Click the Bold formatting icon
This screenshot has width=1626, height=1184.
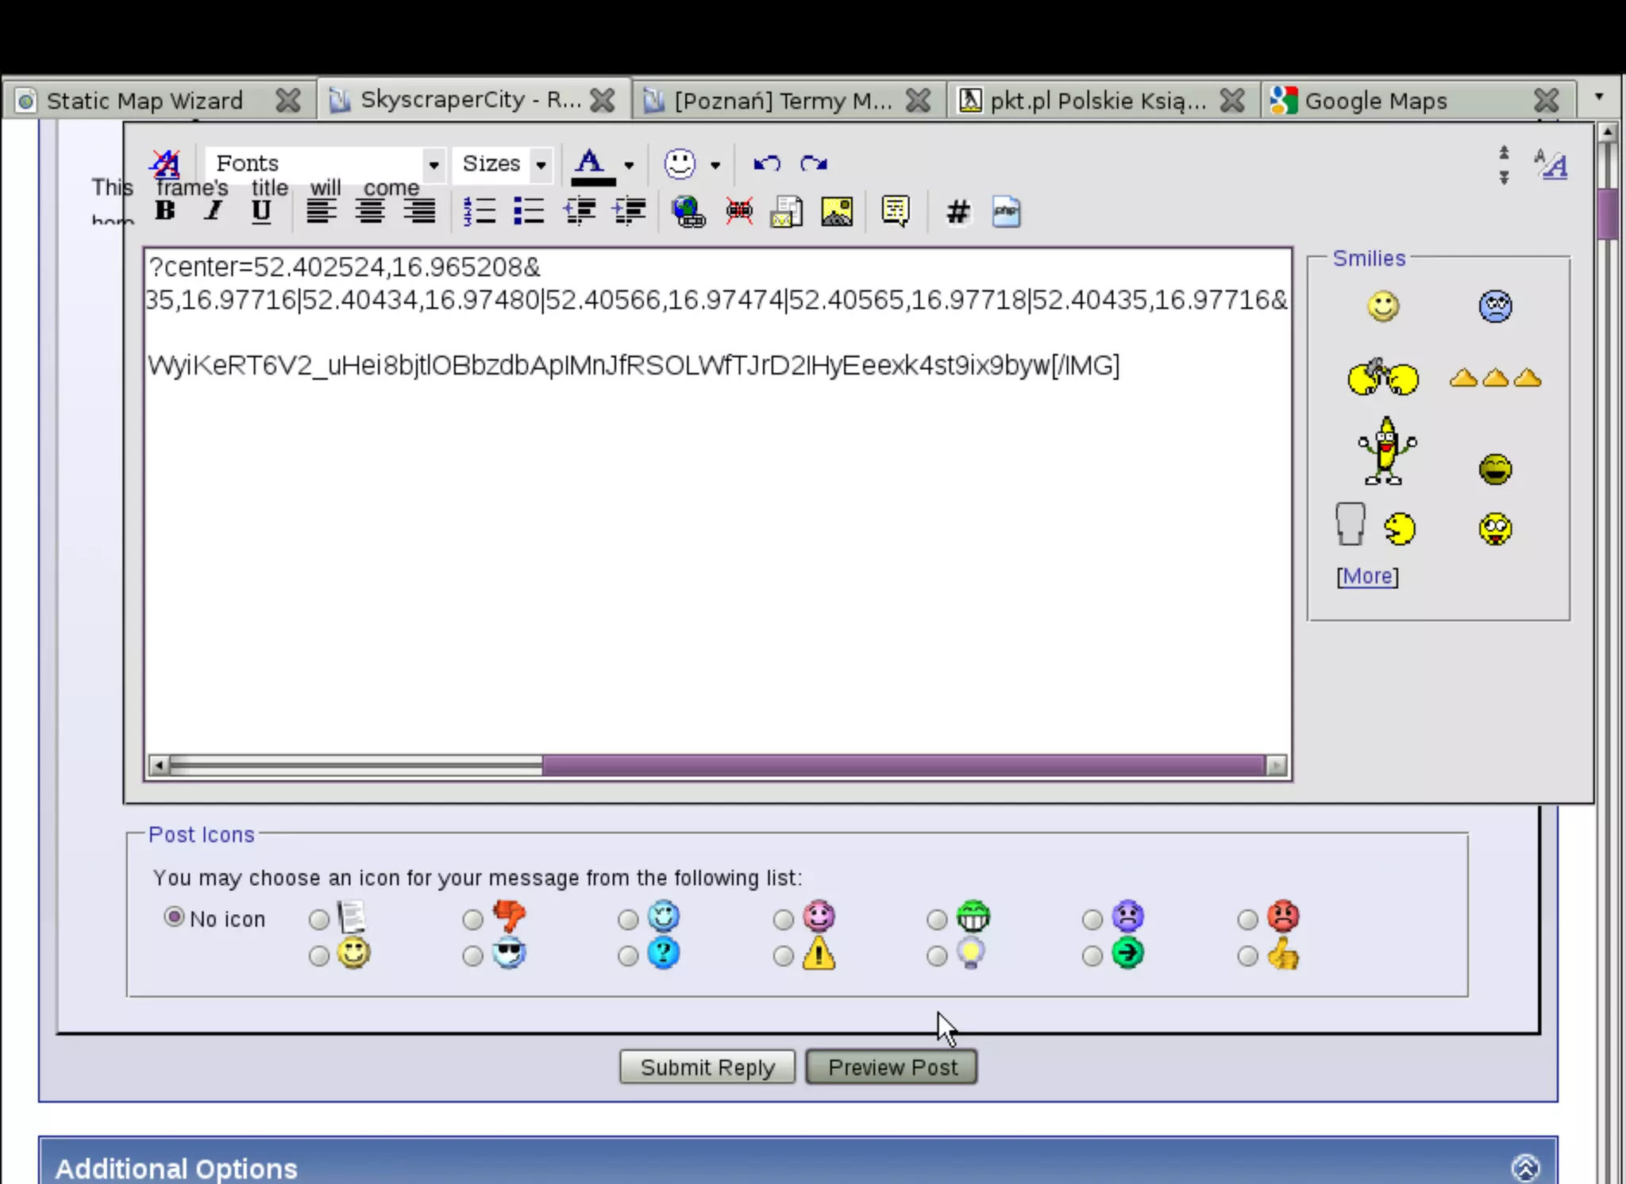(x=165, y=211)
